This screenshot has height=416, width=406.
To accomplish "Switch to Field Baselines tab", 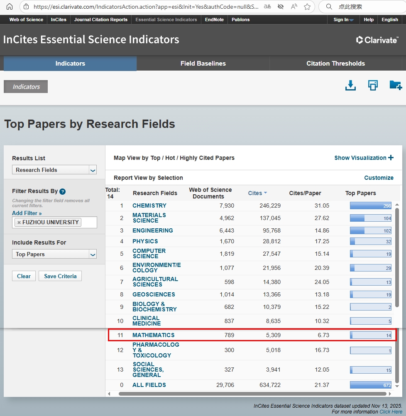I will click(203, 64).
